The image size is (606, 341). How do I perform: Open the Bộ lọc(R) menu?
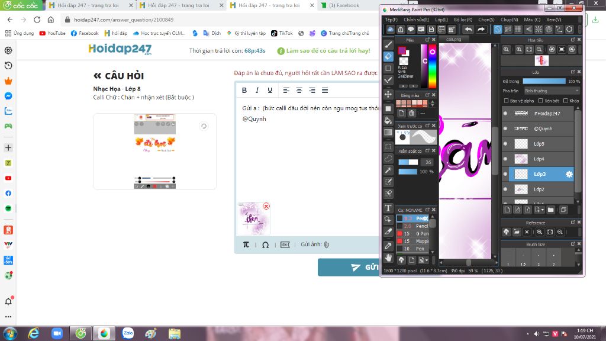(463, 20)
